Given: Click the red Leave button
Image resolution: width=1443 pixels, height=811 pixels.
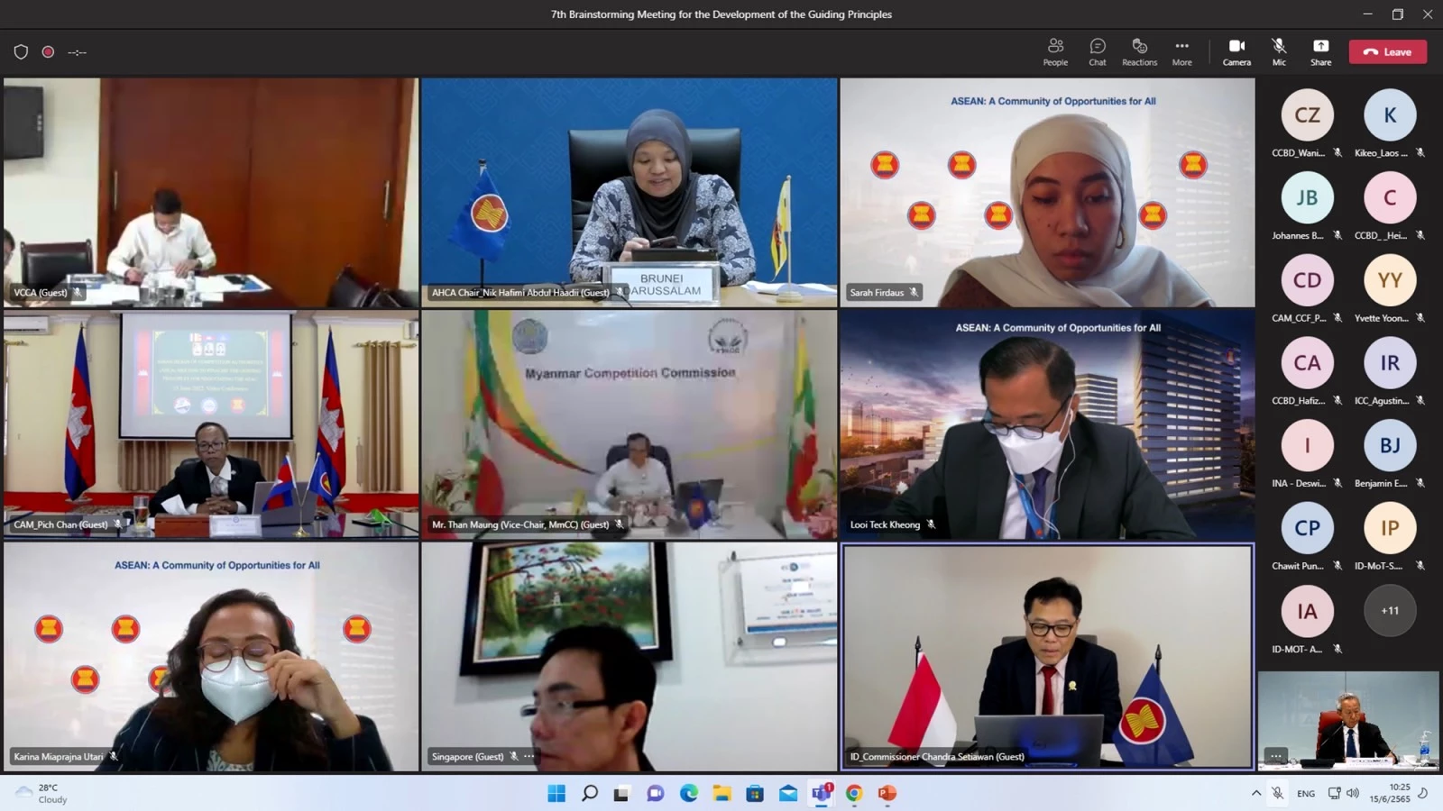Looking at the screenshot, I should (x=1387, y=51).
